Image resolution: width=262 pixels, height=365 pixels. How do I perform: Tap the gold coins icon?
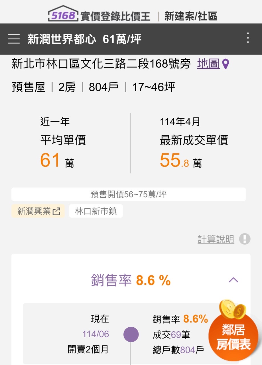pyautogui.click(x=232, y=309)
